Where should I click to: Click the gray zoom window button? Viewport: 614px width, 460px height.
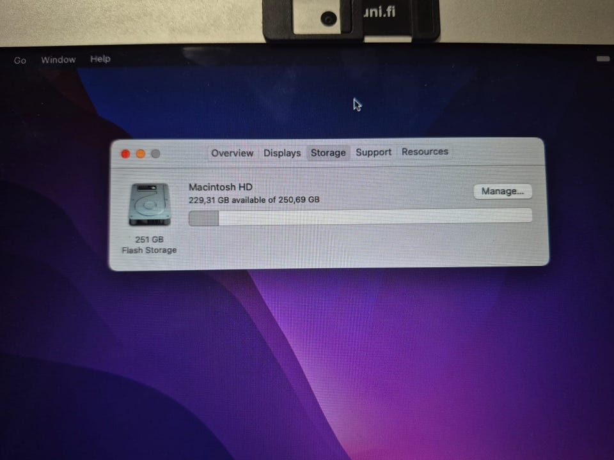(x=155, y=154)
